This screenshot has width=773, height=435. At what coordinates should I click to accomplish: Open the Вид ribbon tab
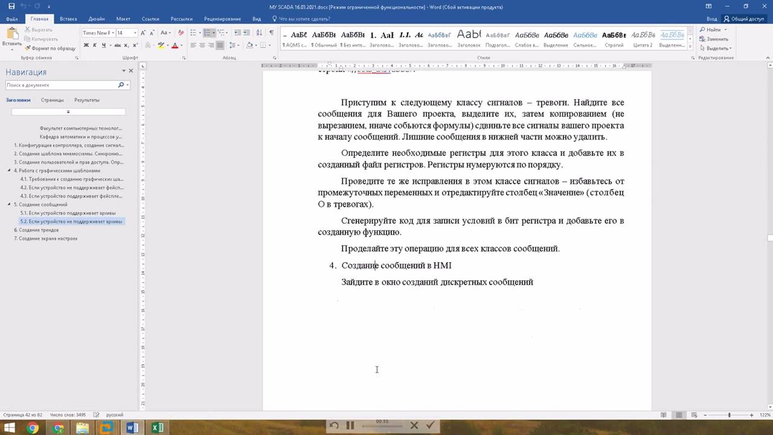click(257, 19)
